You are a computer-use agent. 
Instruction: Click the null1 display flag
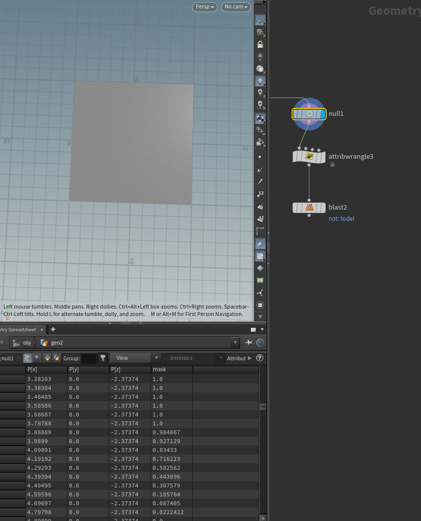[x=323, y=114]
